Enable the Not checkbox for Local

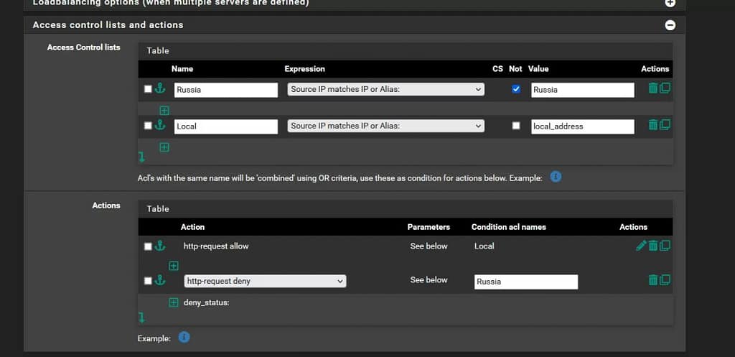pyautogui.click(x=515, y=126)
